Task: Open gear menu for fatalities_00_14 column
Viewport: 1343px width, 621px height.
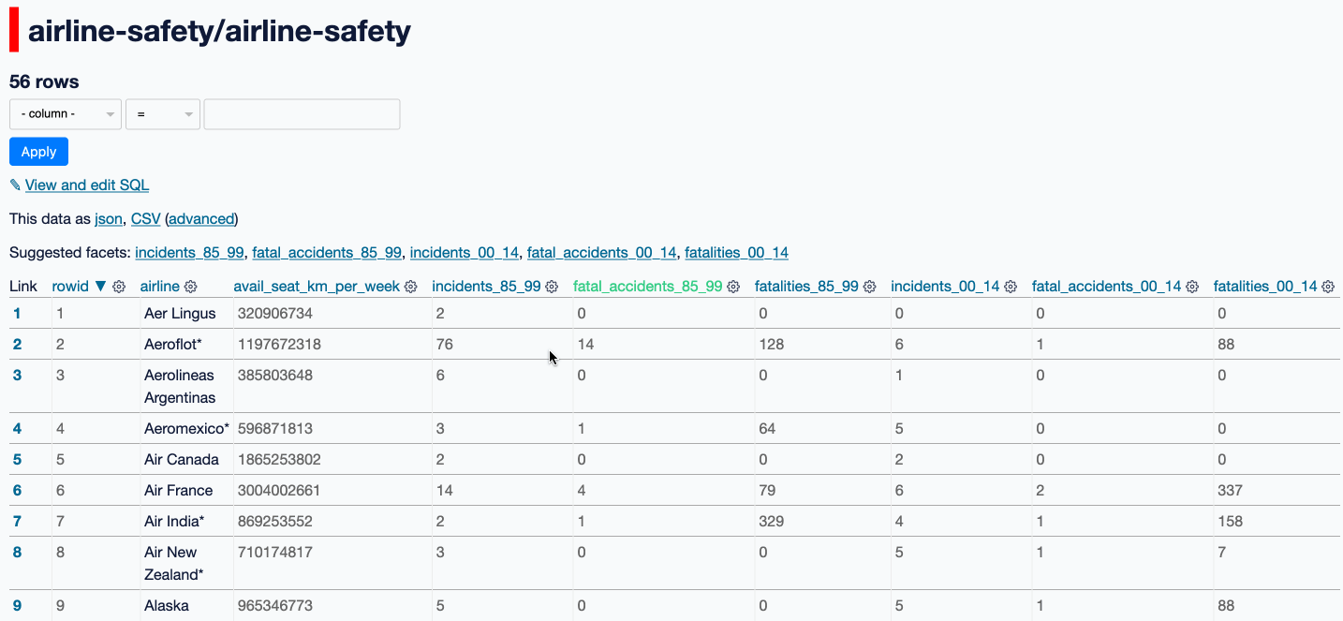Action: [x=1329, y=287]
